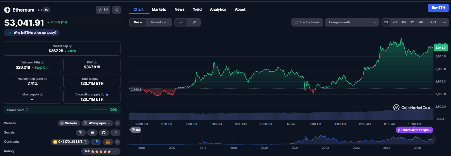This screenshot has height=156, width=451.
Task: Copy the contract address 0x2170...f933f8
Action: pos(85,142)
